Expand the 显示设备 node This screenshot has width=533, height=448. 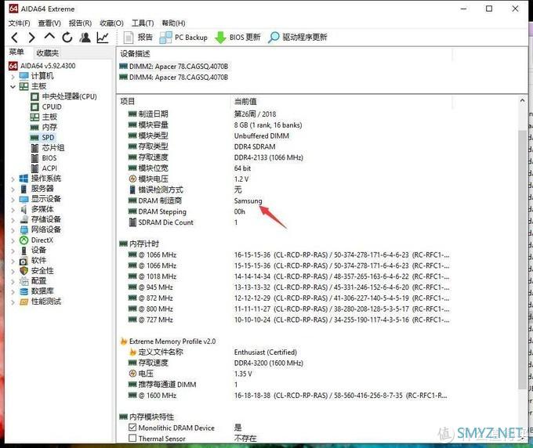(x=13, y=200)
